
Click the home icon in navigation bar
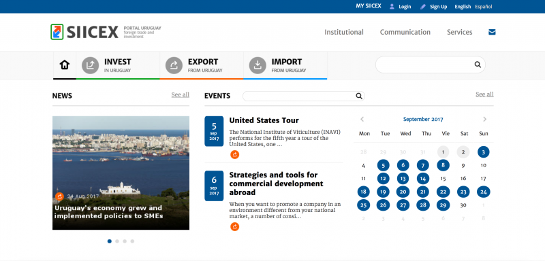(x=65, y=65)
